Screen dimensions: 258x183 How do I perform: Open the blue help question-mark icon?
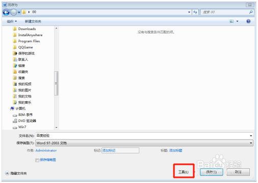(x=248, y=21)
